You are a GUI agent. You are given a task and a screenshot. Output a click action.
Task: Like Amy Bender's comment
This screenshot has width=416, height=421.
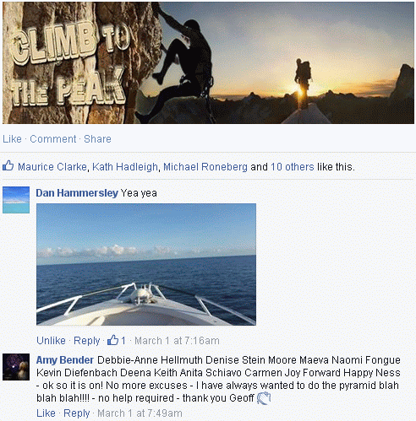click(x=46, y=413)
